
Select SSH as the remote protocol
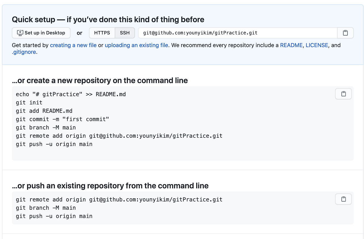125,33
